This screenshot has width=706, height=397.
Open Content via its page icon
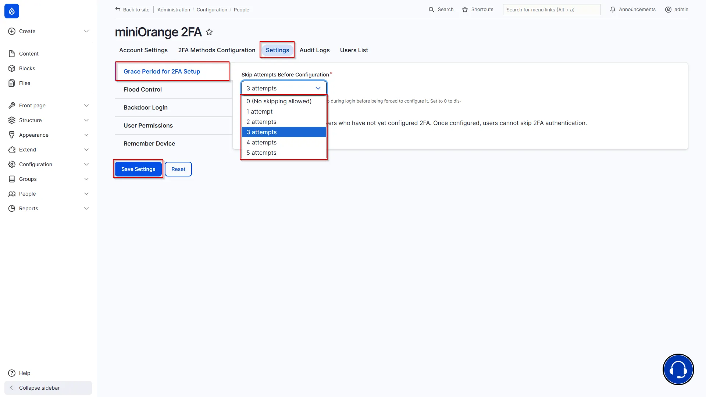[12, 54]
